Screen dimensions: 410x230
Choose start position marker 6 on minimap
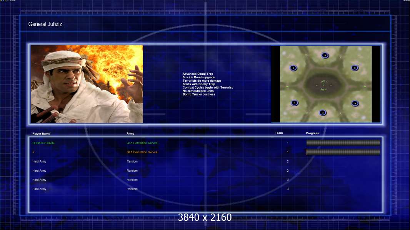[355, 68]
